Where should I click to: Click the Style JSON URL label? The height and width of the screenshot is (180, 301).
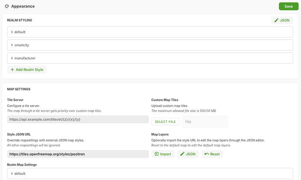click(x=19, y=134)
